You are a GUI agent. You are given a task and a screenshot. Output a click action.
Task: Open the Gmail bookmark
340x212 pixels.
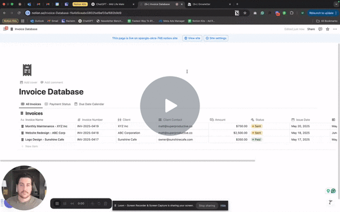(x=53, y=21)
